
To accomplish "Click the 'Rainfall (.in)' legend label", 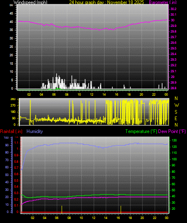I will (11, 131).
